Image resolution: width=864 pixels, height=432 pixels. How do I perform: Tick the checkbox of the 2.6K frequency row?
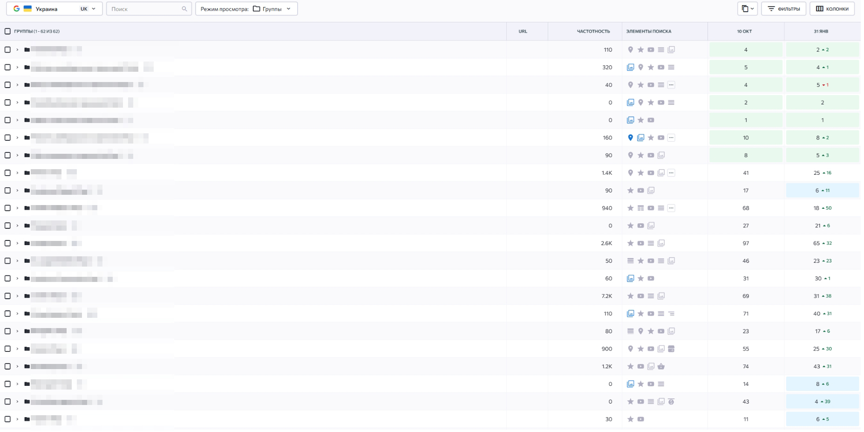7,243
